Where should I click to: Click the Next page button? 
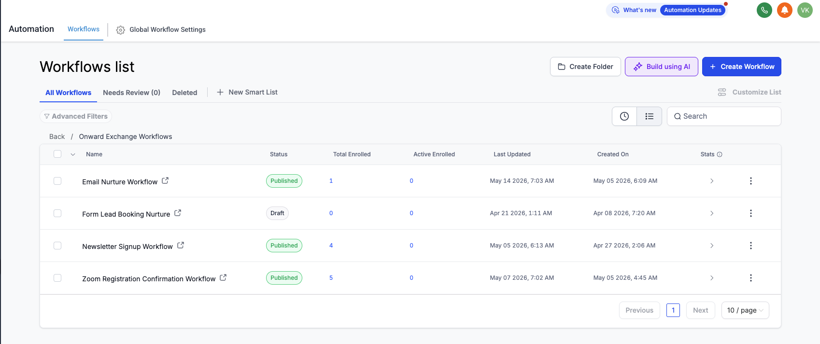coord(701,310)
